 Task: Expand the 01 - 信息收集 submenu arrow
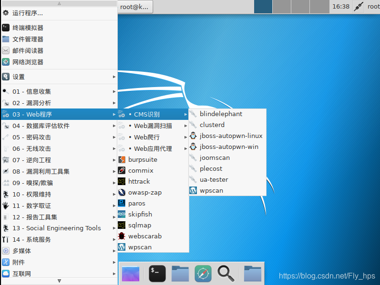click(x=114, y=92)
